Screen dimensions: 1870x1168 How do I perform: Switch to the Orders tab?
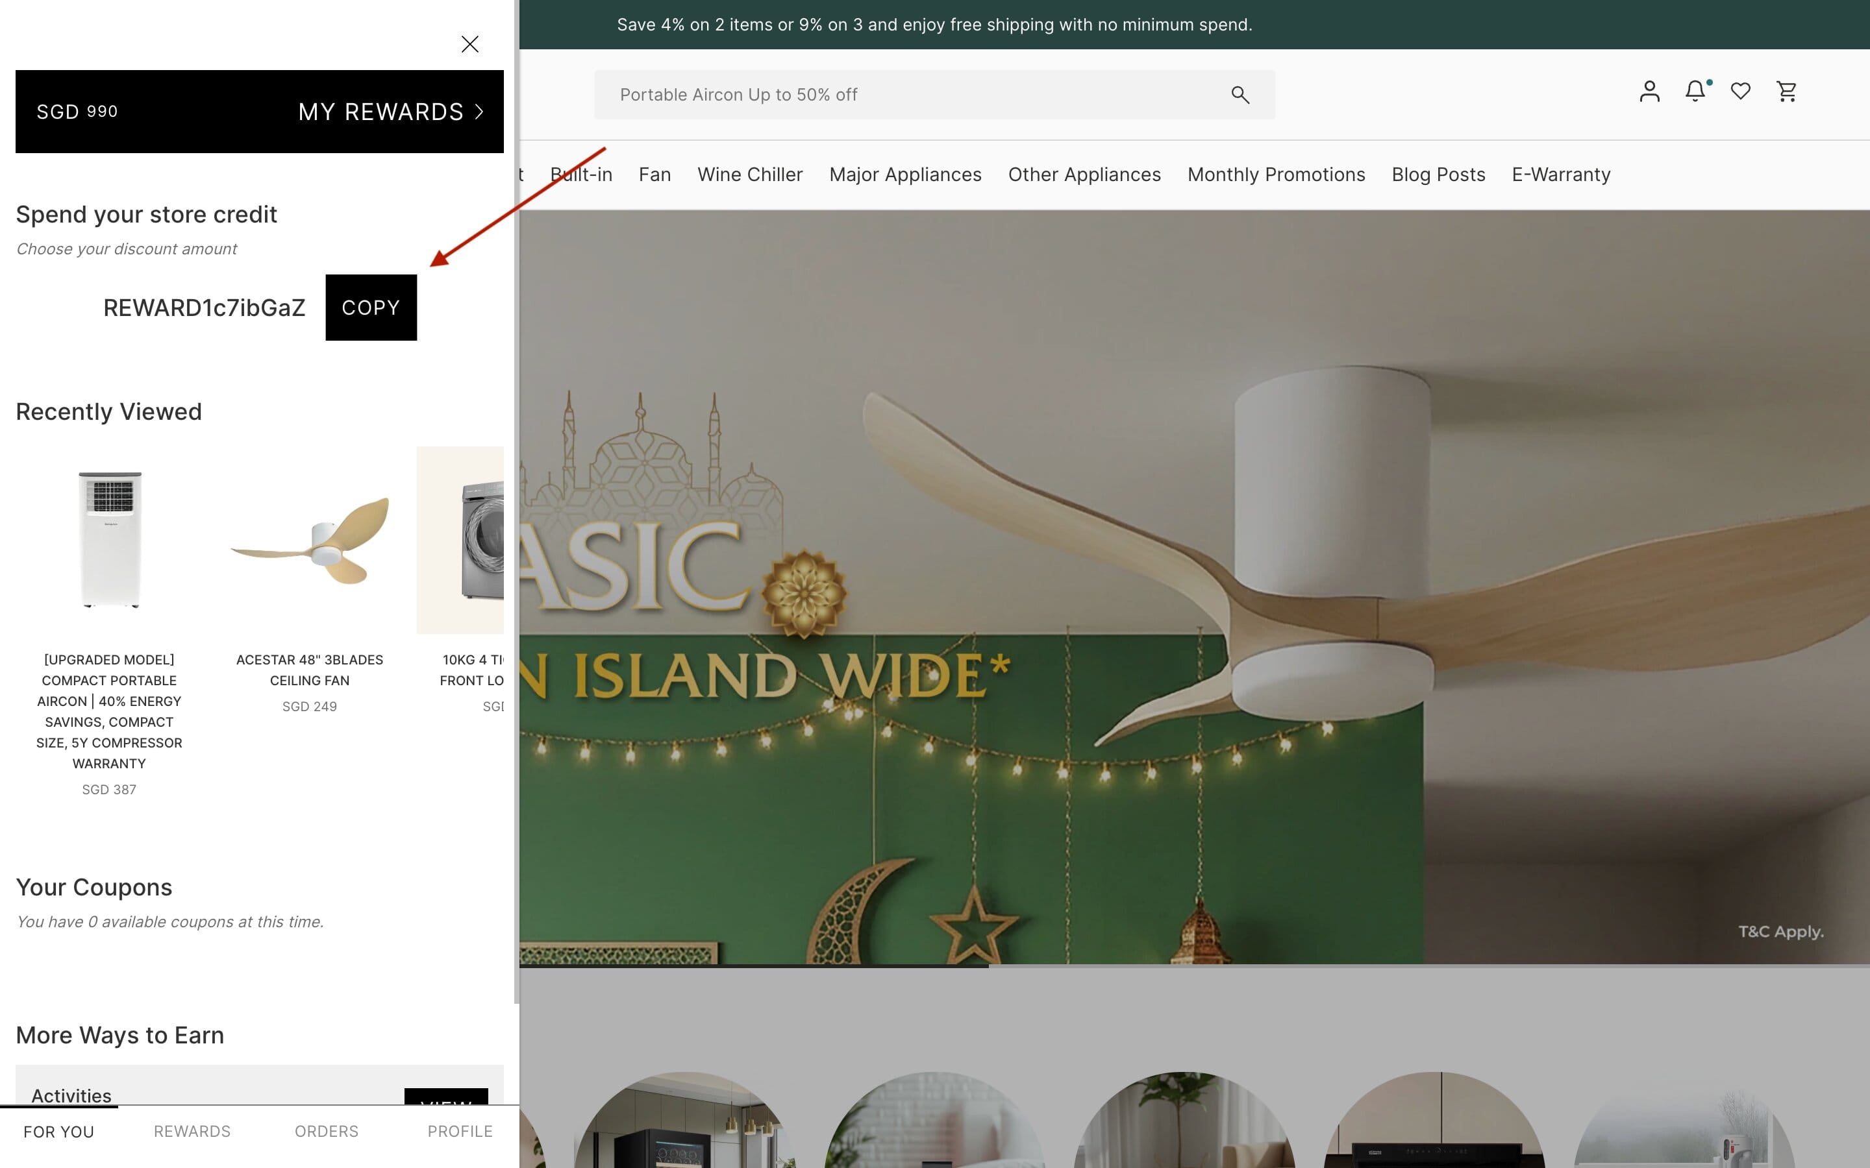(326, 1131)
